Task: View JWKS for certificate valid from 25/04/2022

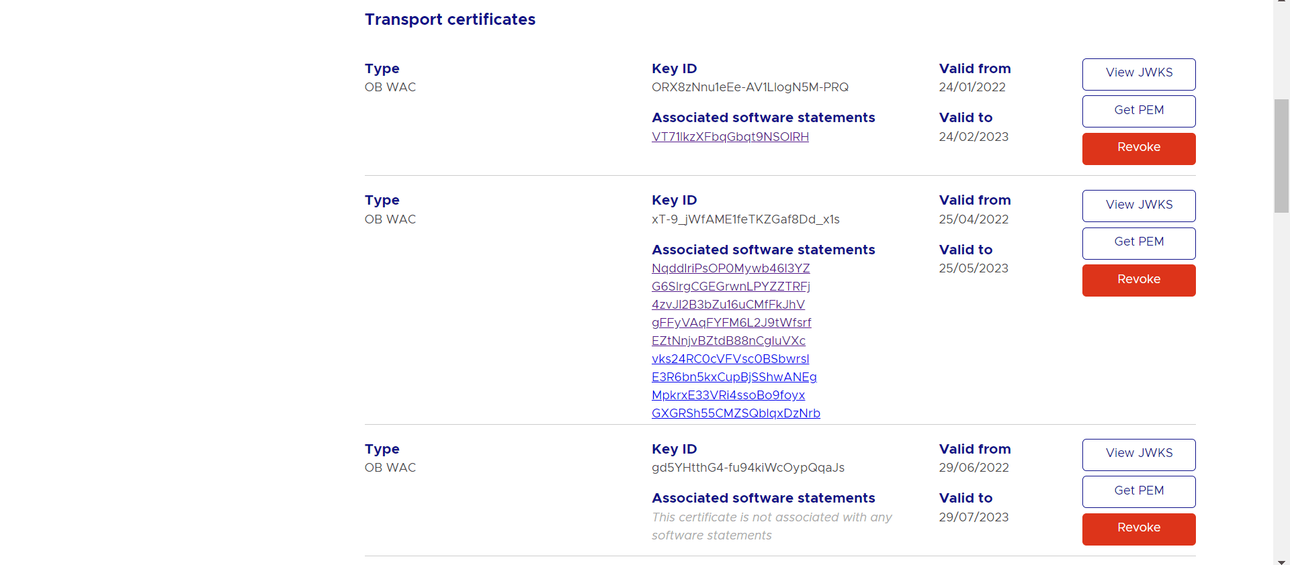Action: click(x=1139, y=205)
